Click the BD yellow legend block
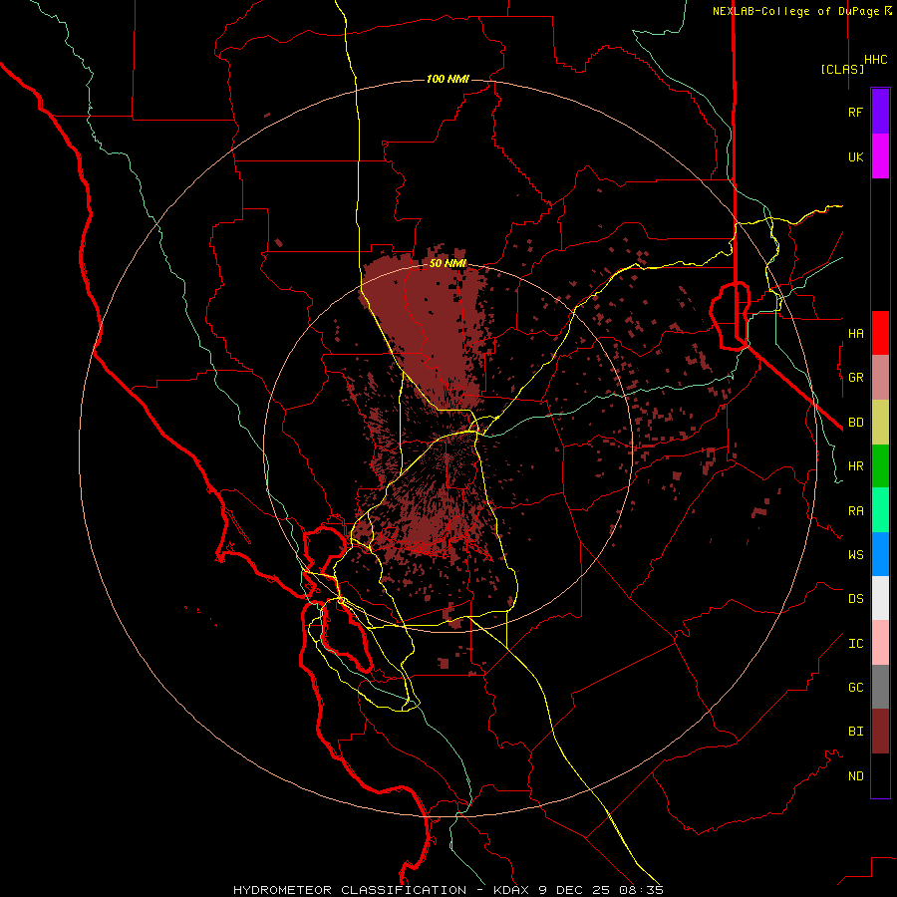This screenshot has width=897, height=897. pos(880,423)
